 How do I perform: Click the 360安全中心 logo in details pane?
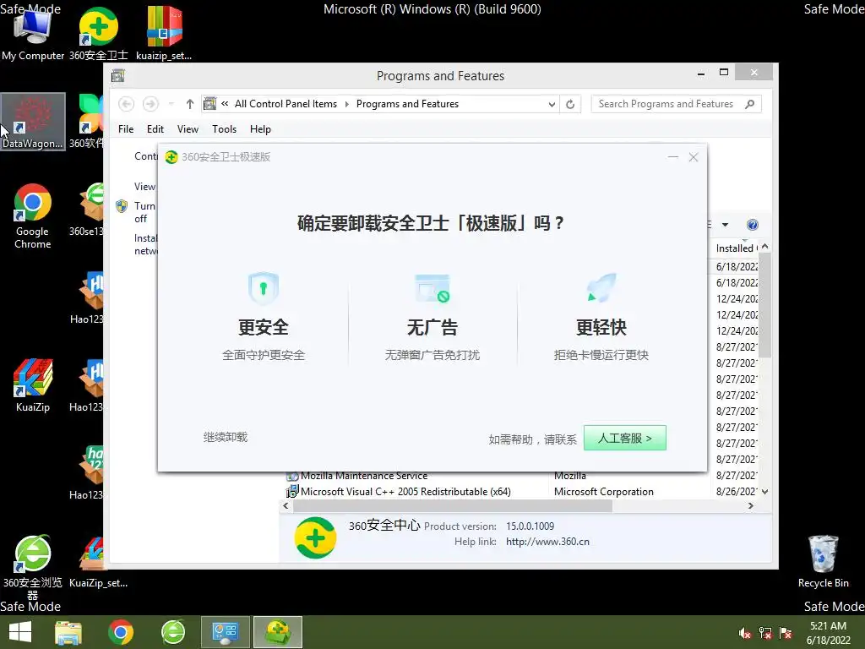pos(316,537)
